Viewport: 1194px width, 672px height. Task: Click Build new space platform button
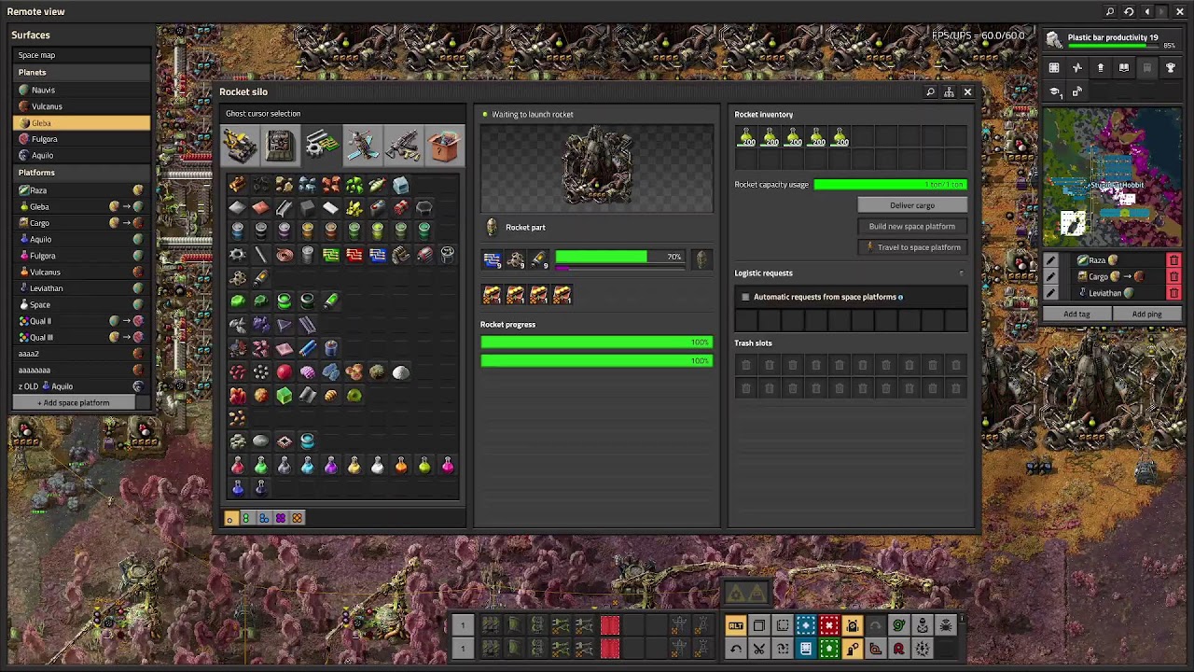(x=911, y=226)
